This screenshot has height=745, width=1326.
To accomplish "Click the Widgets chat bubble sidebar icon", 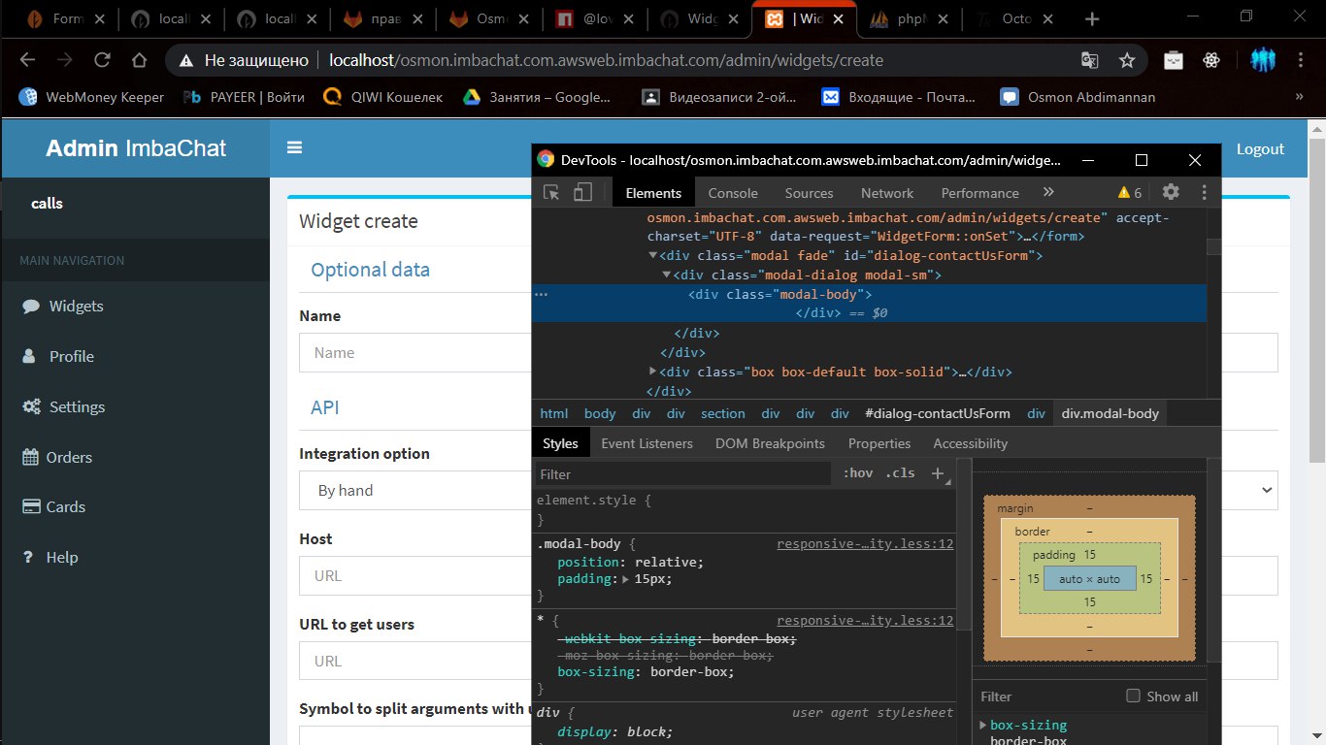I will pos(31,306).
